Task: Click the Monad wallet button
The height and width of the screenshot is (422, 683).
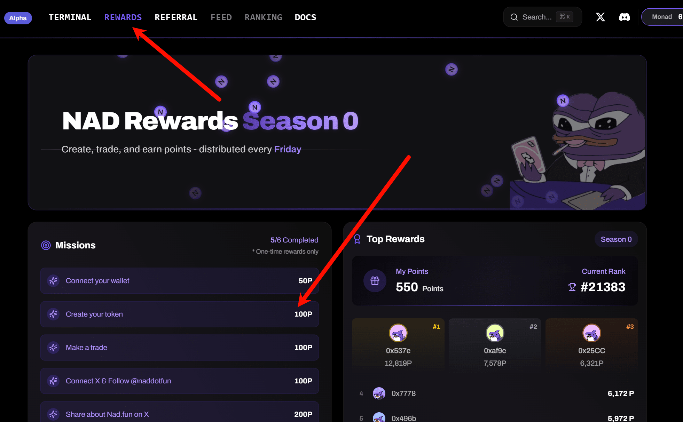Action: (662, 17)
